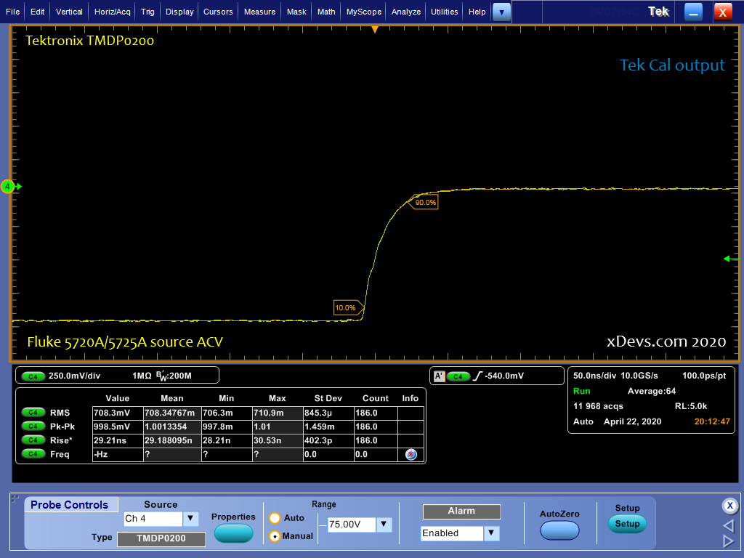Open the Analyze menu
744x558 pixels.
point(405,12)
